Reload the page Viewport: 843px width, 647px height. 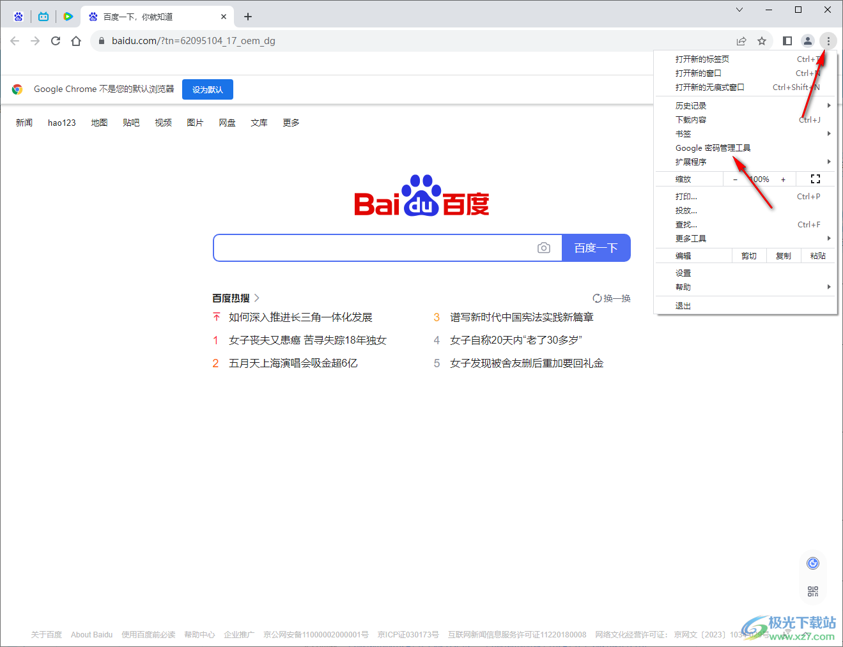[56, 41]
